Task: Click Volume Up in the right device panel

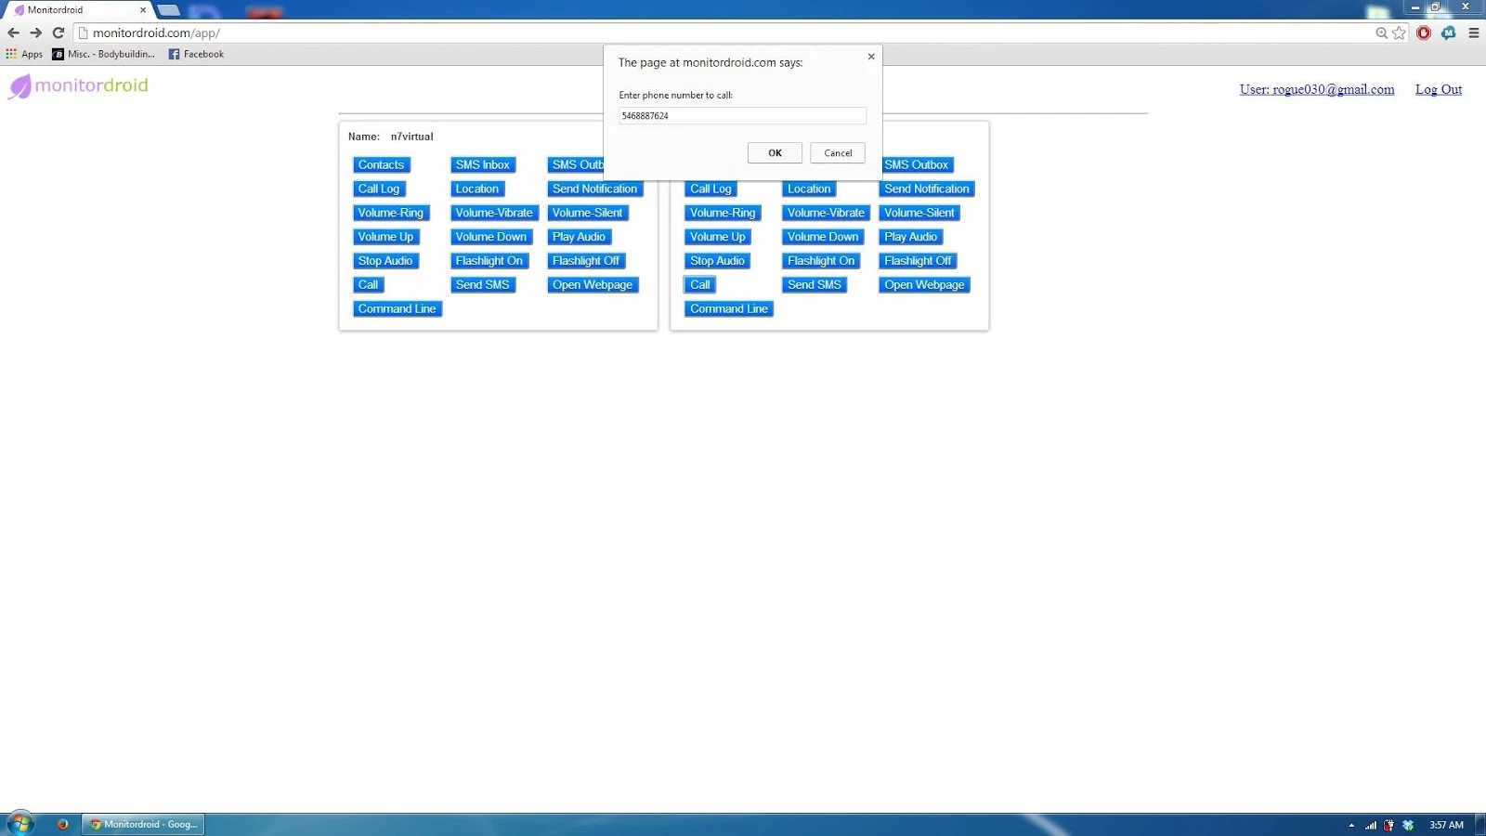Action: pyautogui.click(x=718, y=238)
